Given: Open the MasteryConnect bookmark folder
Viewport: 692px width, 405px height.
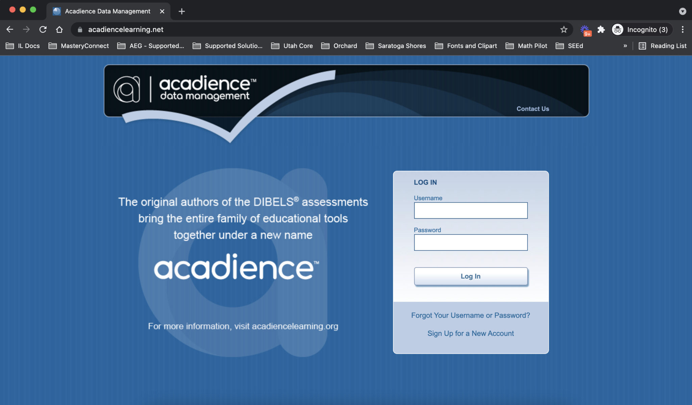Looking at the screenshot, I should point(79,46).
